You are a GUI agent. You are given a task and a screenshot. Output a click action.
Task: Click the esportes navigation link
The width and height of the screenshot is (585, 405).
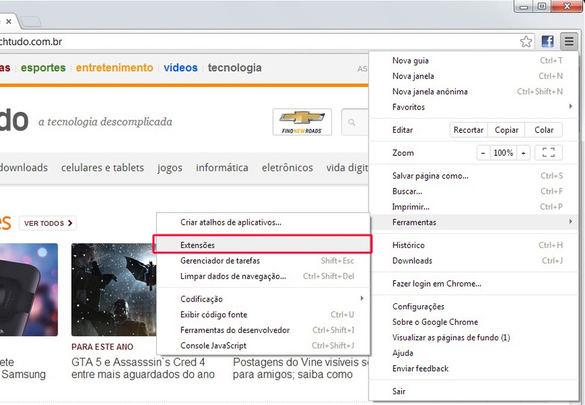42,67
